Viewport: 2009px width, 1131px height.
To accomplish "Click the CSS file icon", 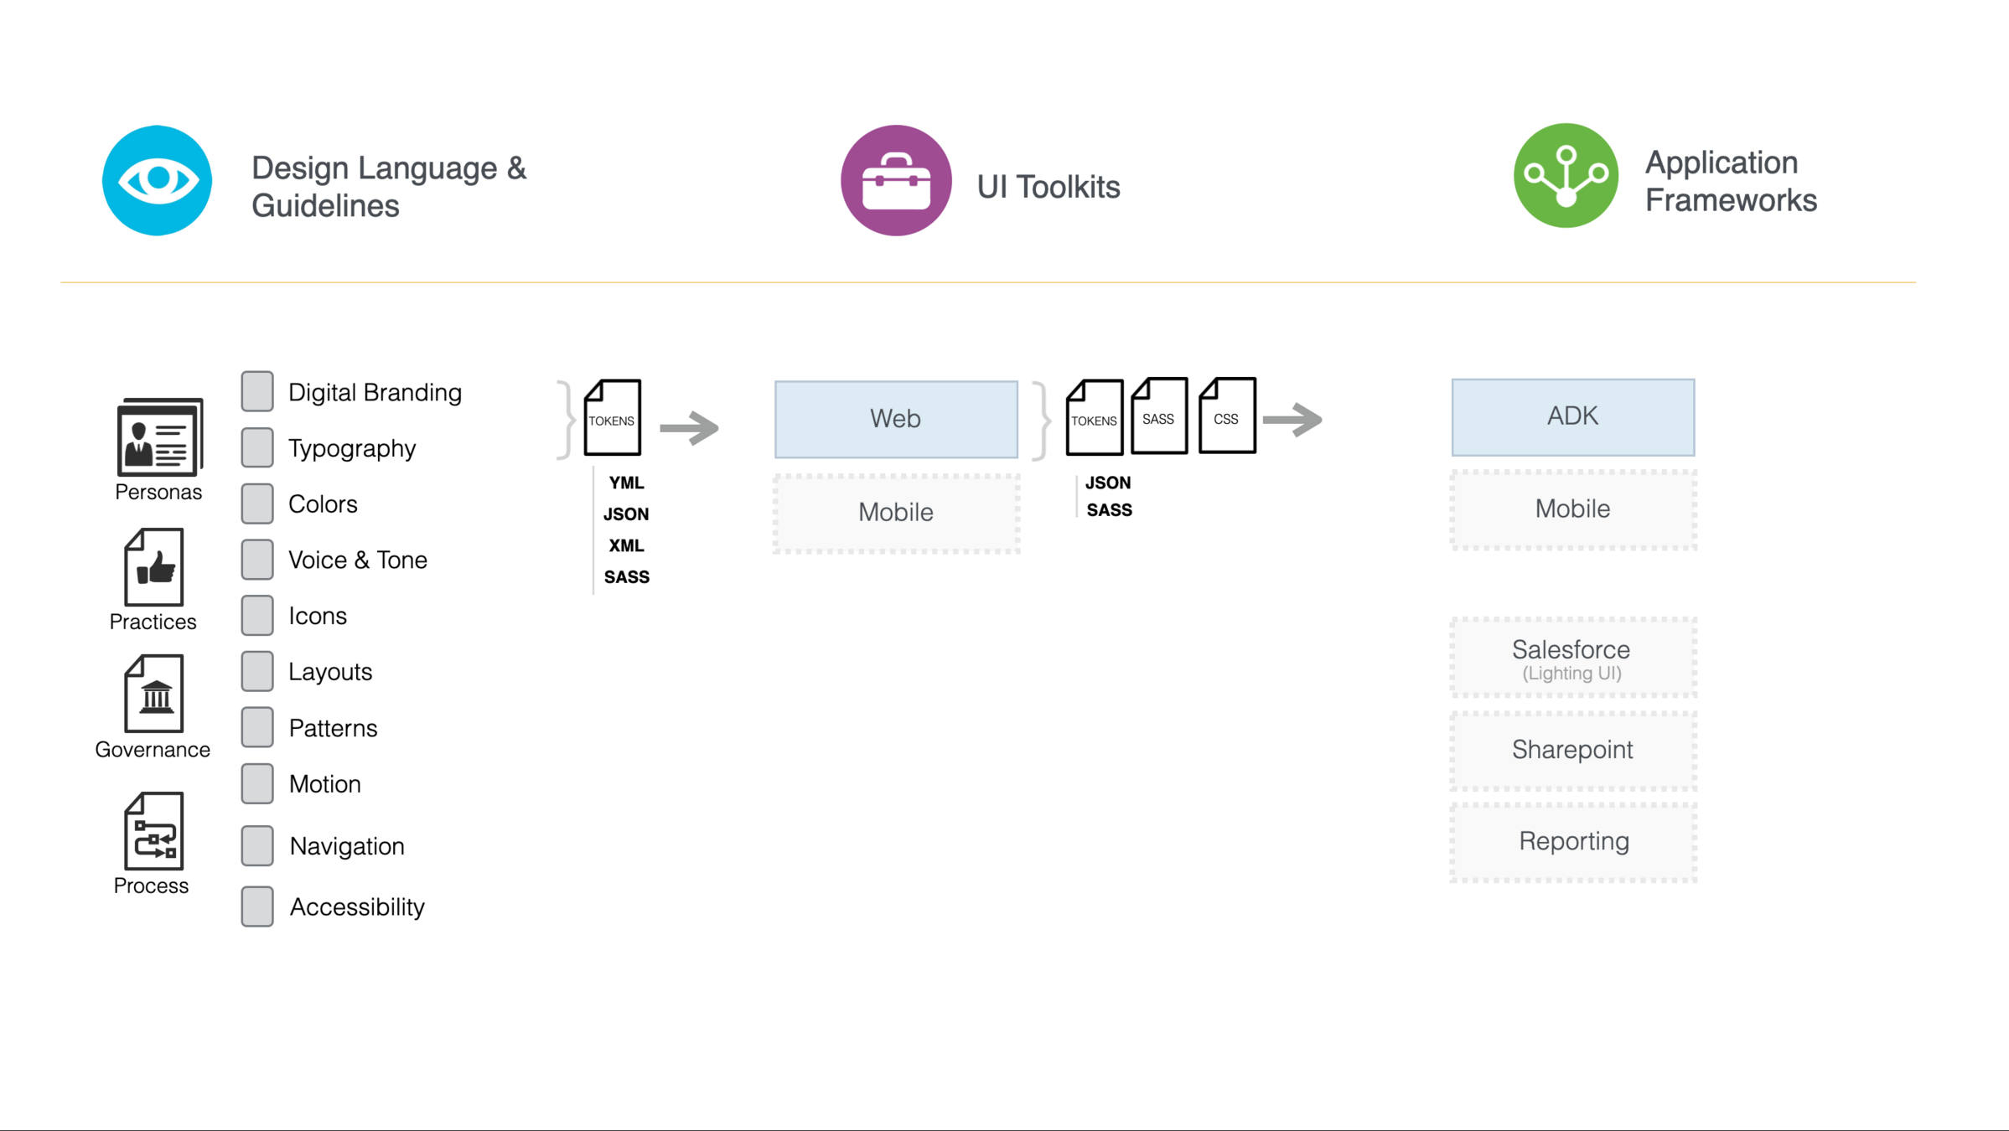I will click(x=1227, y=416).
